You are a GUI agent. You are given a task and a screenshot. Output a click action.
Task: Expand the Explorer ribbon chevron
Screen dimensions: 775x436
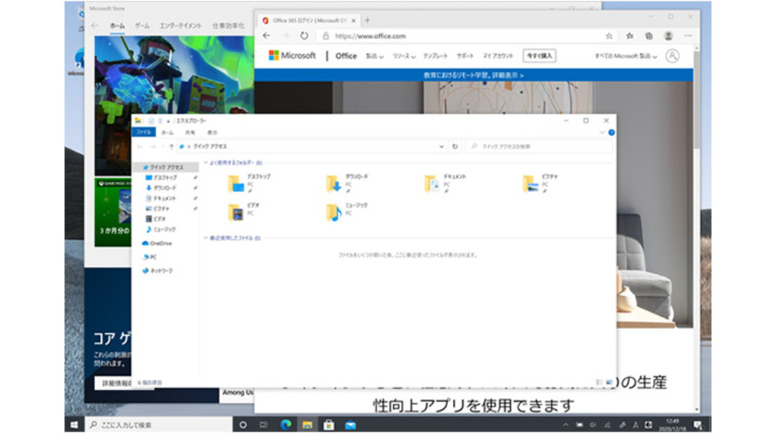(x=602, y=132)
